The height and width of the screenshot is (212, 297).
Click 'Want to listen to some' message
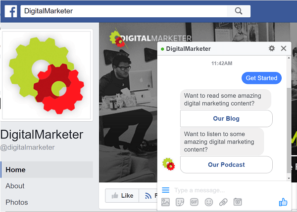[x=222, y=141]
